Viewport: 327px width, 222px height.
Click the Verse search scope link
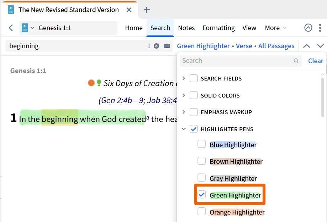(244, 46)
